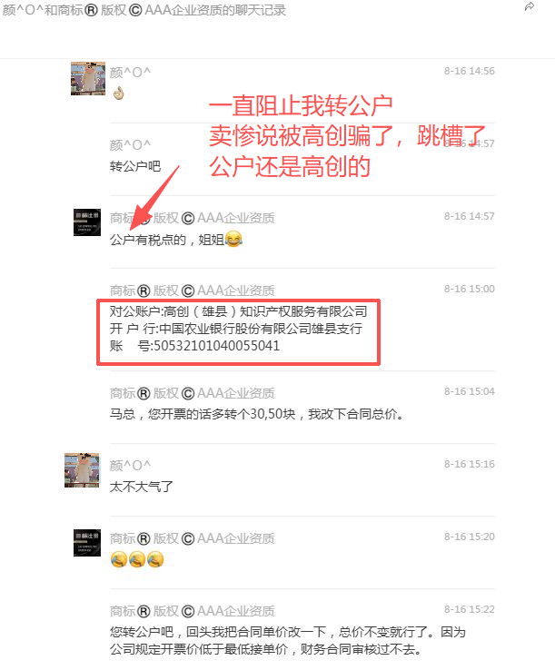Click the laughing-crying emoji after 姐姐
This screenshot has width=555, height=670.
tap(233, 239)
